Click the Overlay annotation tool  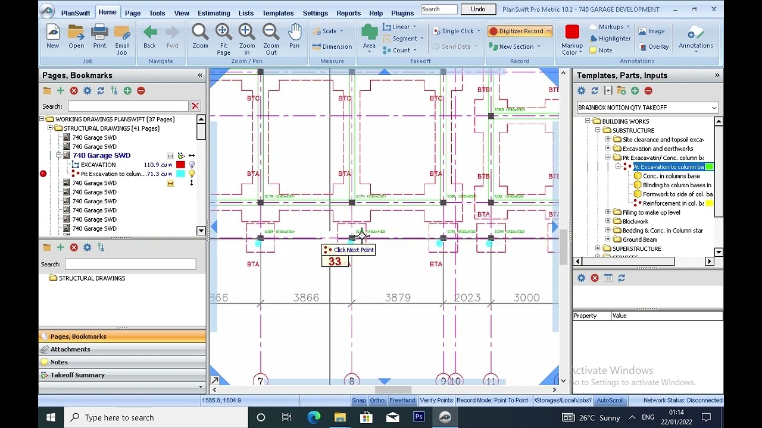(653, 46)
